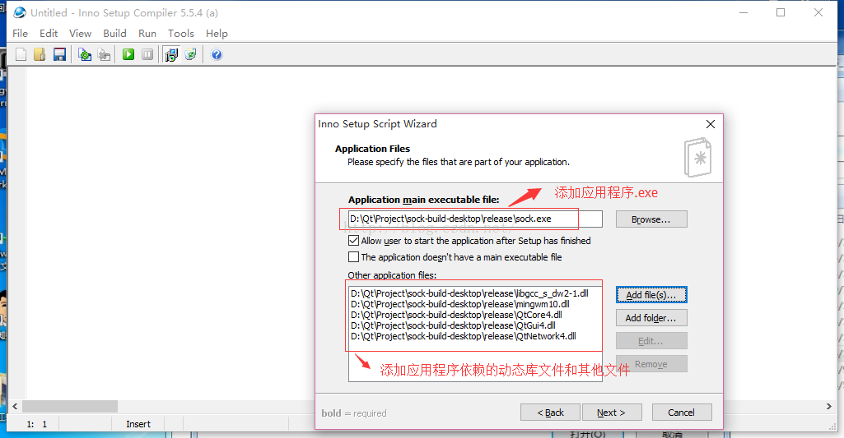The width and height of the screenshot is (844, 438).
Task: Run the setup with green play icon
Action: pos(128,54)
